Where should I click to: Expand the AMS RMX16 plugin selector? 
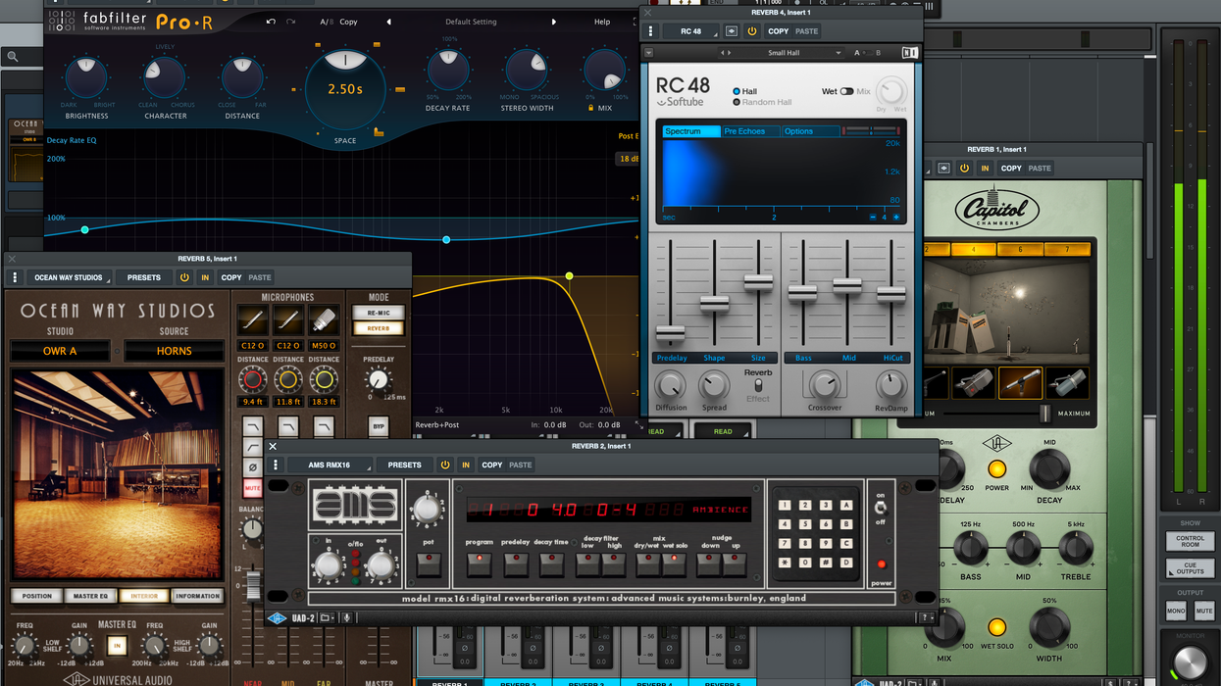[331, 465]
